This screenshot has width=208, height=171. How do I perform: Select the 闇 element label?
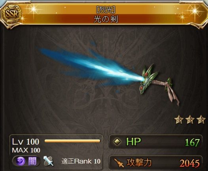pos(32,162)
